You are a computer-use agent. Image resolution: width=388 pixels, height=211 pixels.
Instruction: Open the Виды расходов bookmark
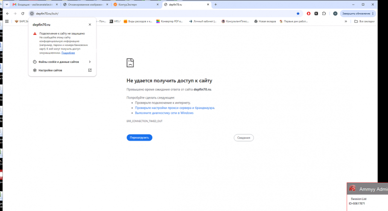(138, 21)
